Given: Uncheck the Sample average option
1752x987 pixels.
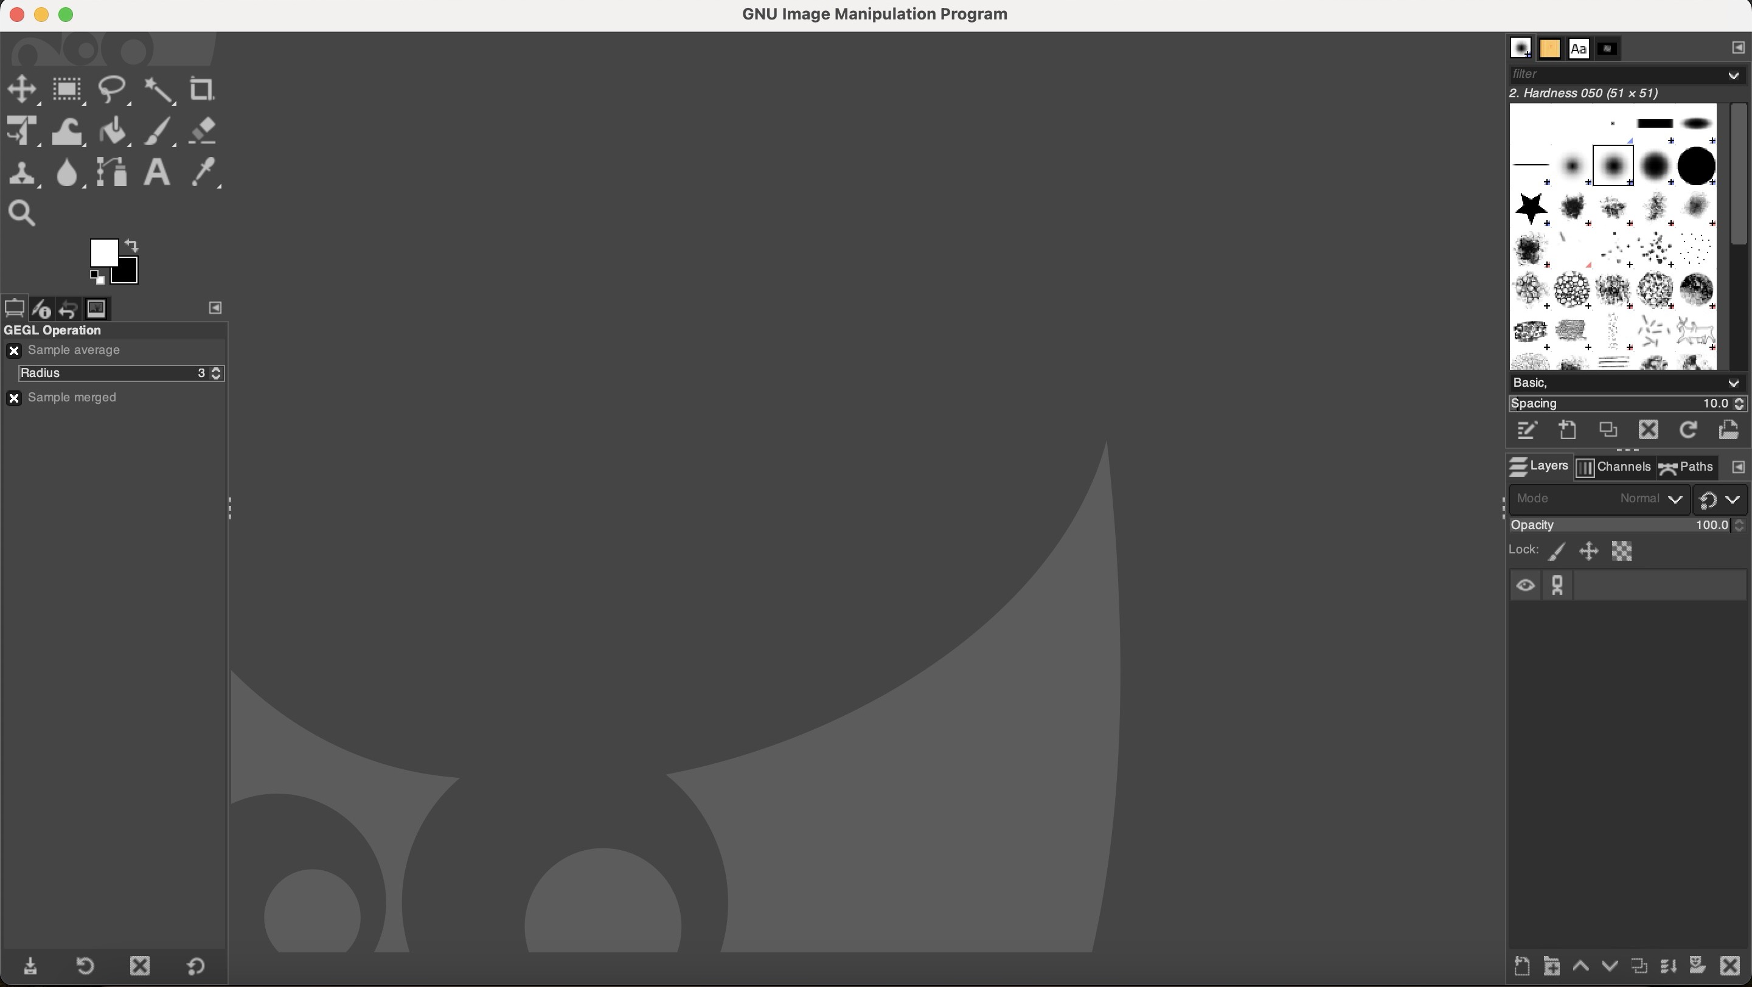Looking at the screenshot, I should click(13, 351).
